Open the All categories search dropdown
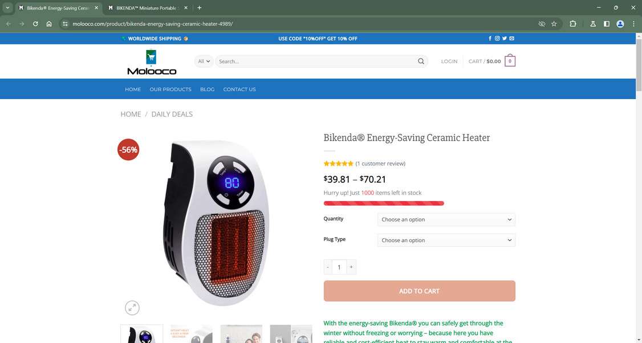Viewport: 642px width, 343px height. [x=204, y=62]
